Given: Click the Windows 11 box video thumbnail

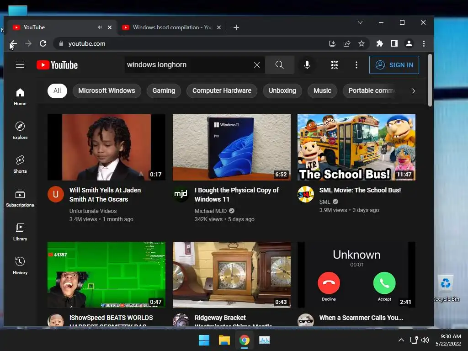Looking at the screenshot, I should click(x=232, y=147).
